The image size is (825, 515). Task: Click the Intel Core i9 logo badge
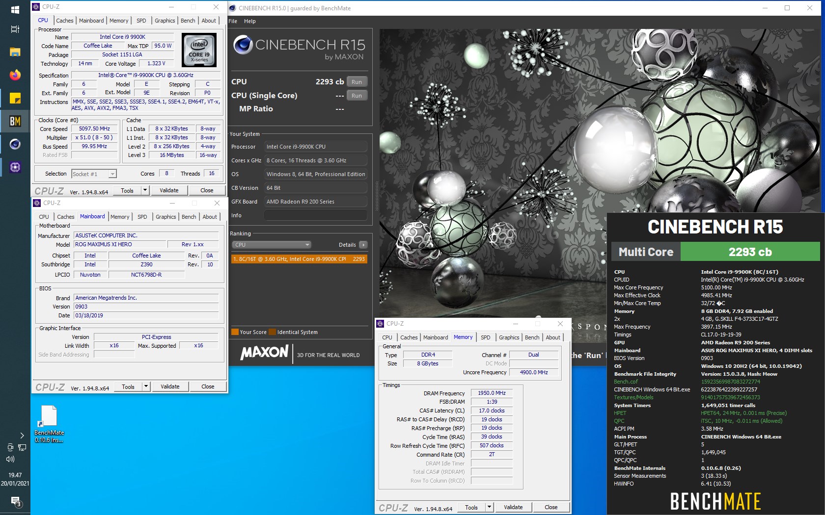click(199, 50)
